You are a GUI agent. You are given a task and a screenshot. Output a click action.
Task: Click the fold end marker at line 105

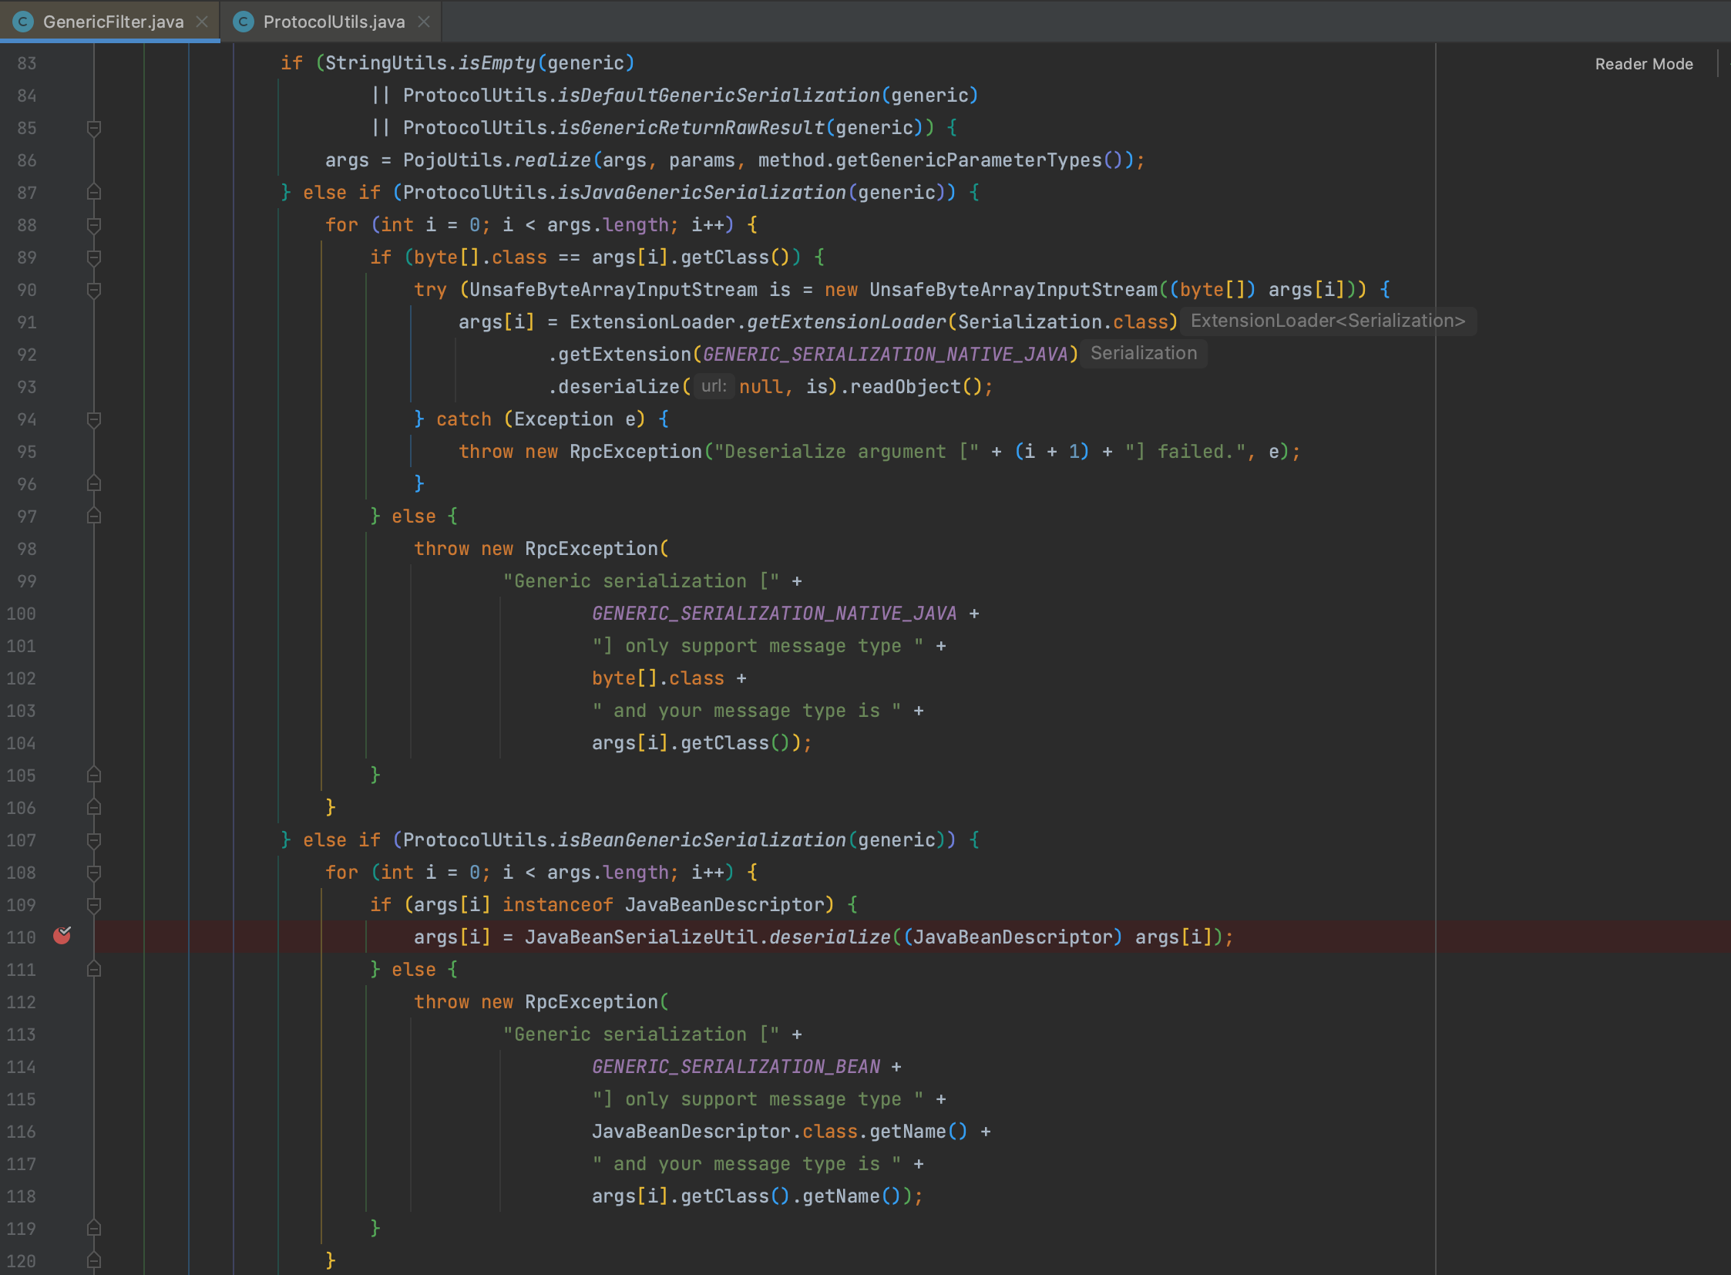point(94,775)
